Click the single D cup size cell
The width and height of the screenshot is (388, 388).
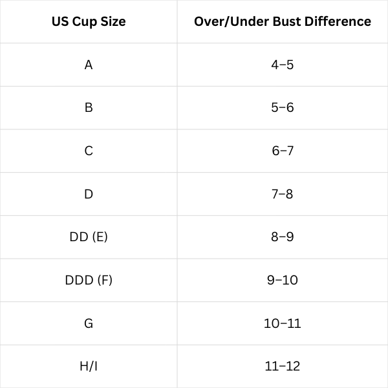89,194
